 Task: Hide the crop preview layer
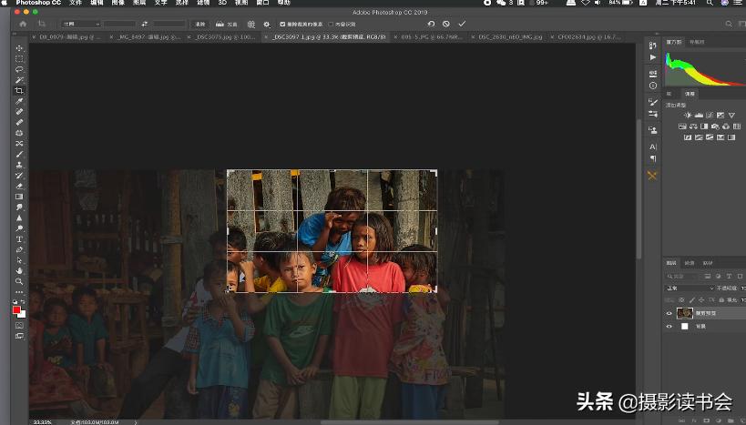tap(669, 313)
